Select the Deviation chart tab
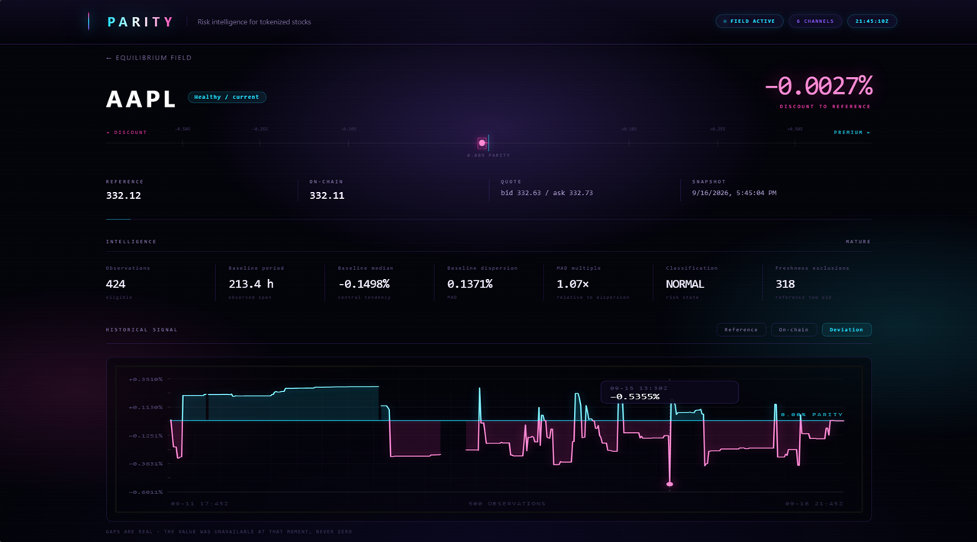 pyautogui.click(x=846, y=330)
